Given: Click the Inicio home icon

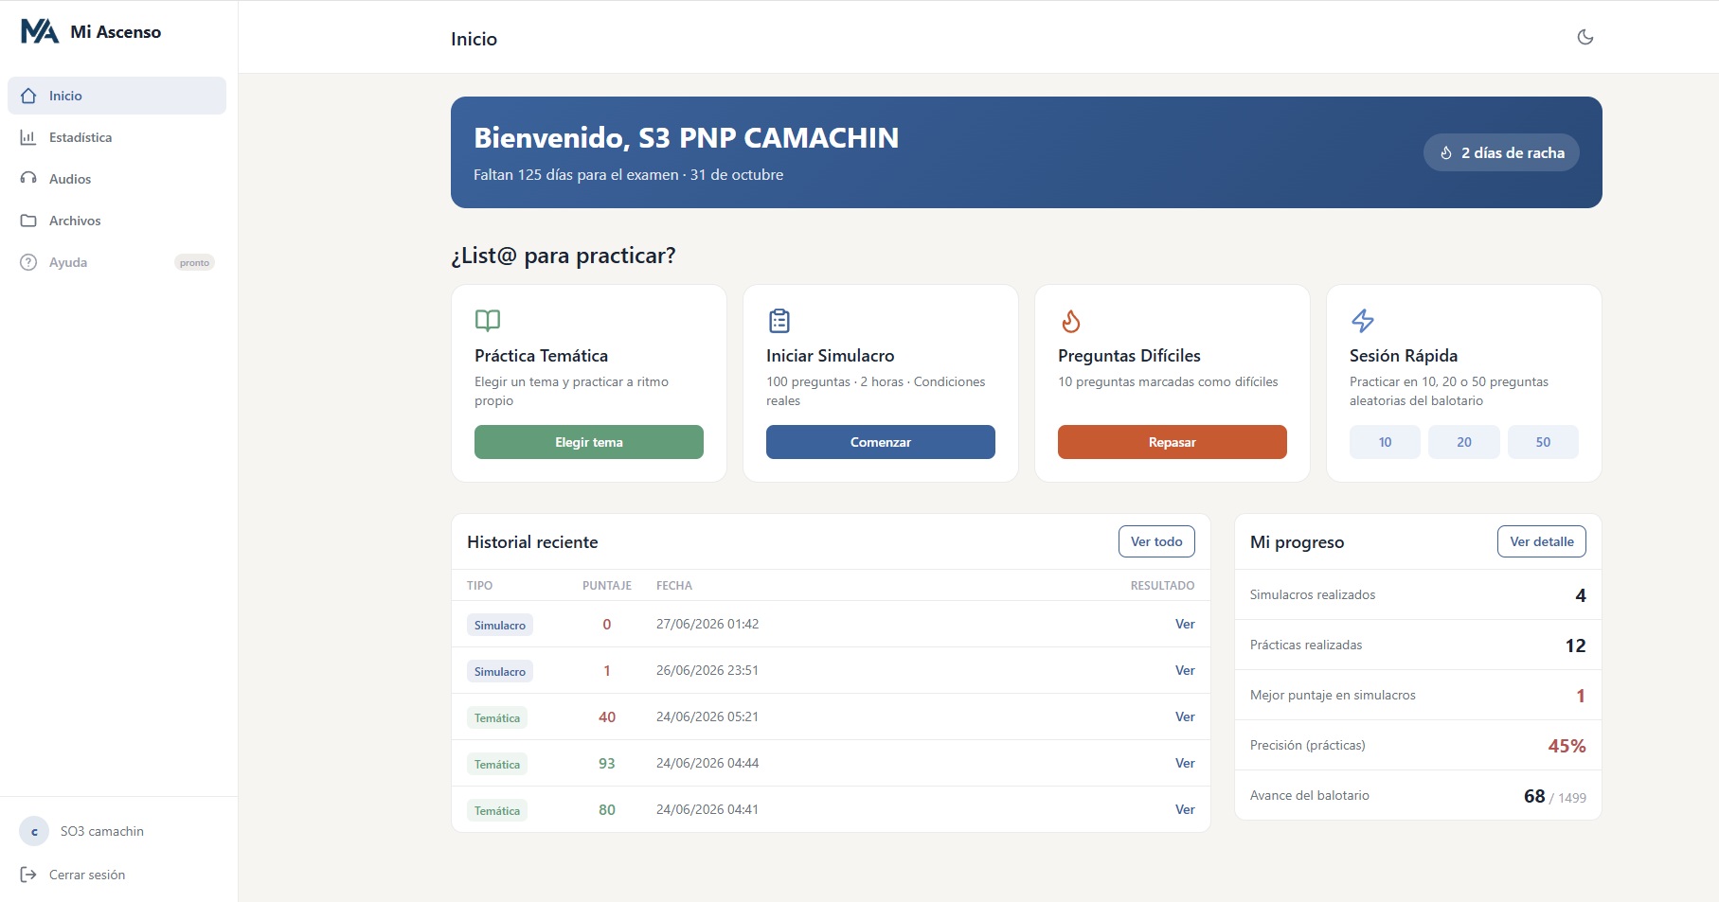Looking at the screenshot, I should [x=28, y=96].
